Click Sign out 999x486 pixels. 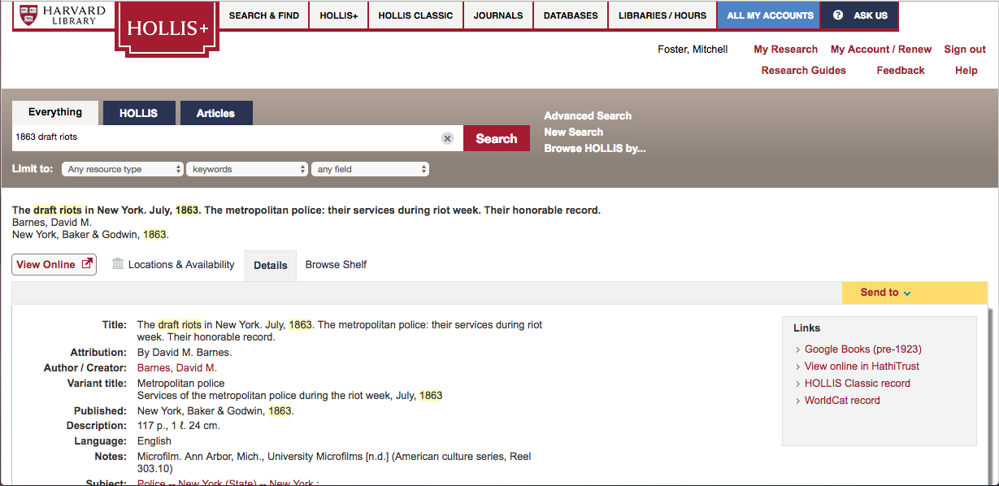click(x=965, y=50)
